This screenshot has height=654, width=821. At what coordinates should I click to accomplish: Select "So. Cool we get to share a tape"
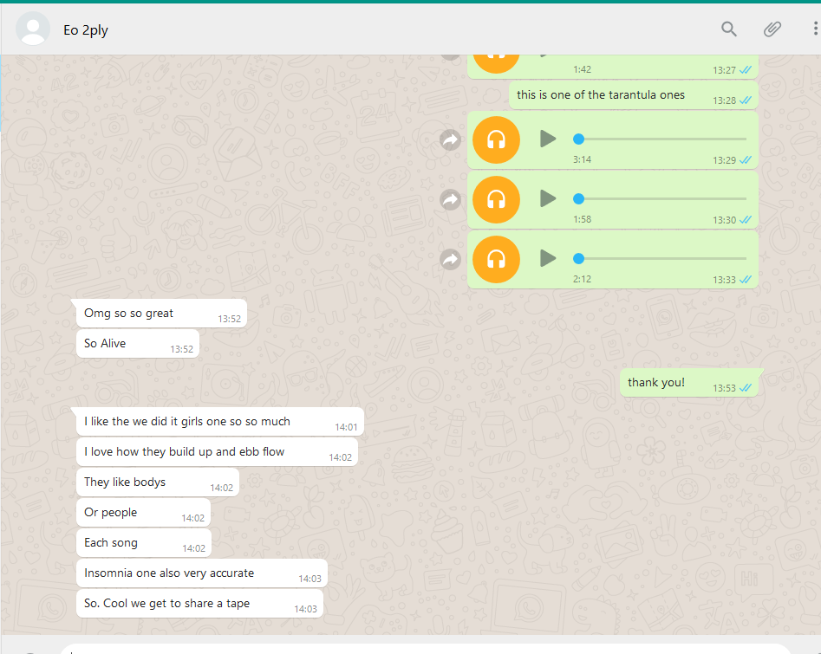pyautogui.click(x=199, y=604)
